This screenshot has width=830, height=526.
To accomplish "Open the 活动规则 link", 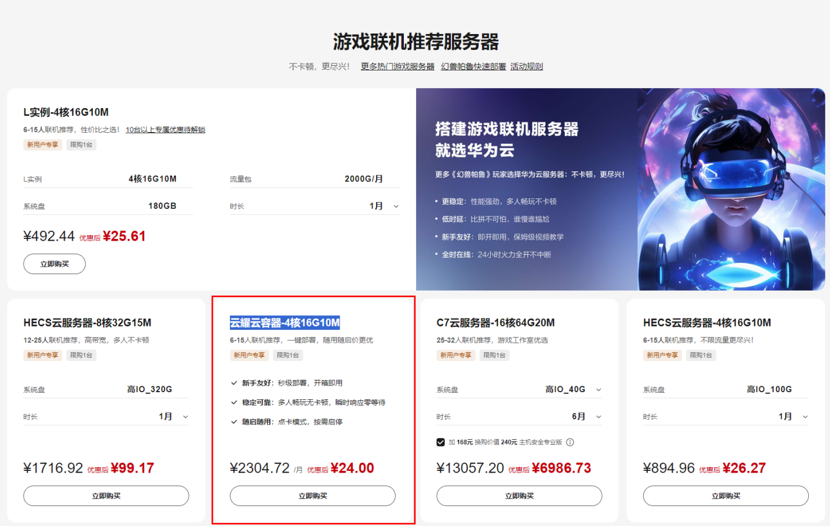I will pyautogui.click(x=527, y=66).
